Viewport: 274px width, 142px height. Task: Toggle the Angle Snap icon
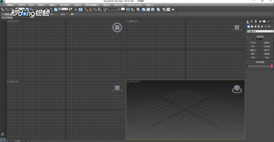(x=90, y=10)
